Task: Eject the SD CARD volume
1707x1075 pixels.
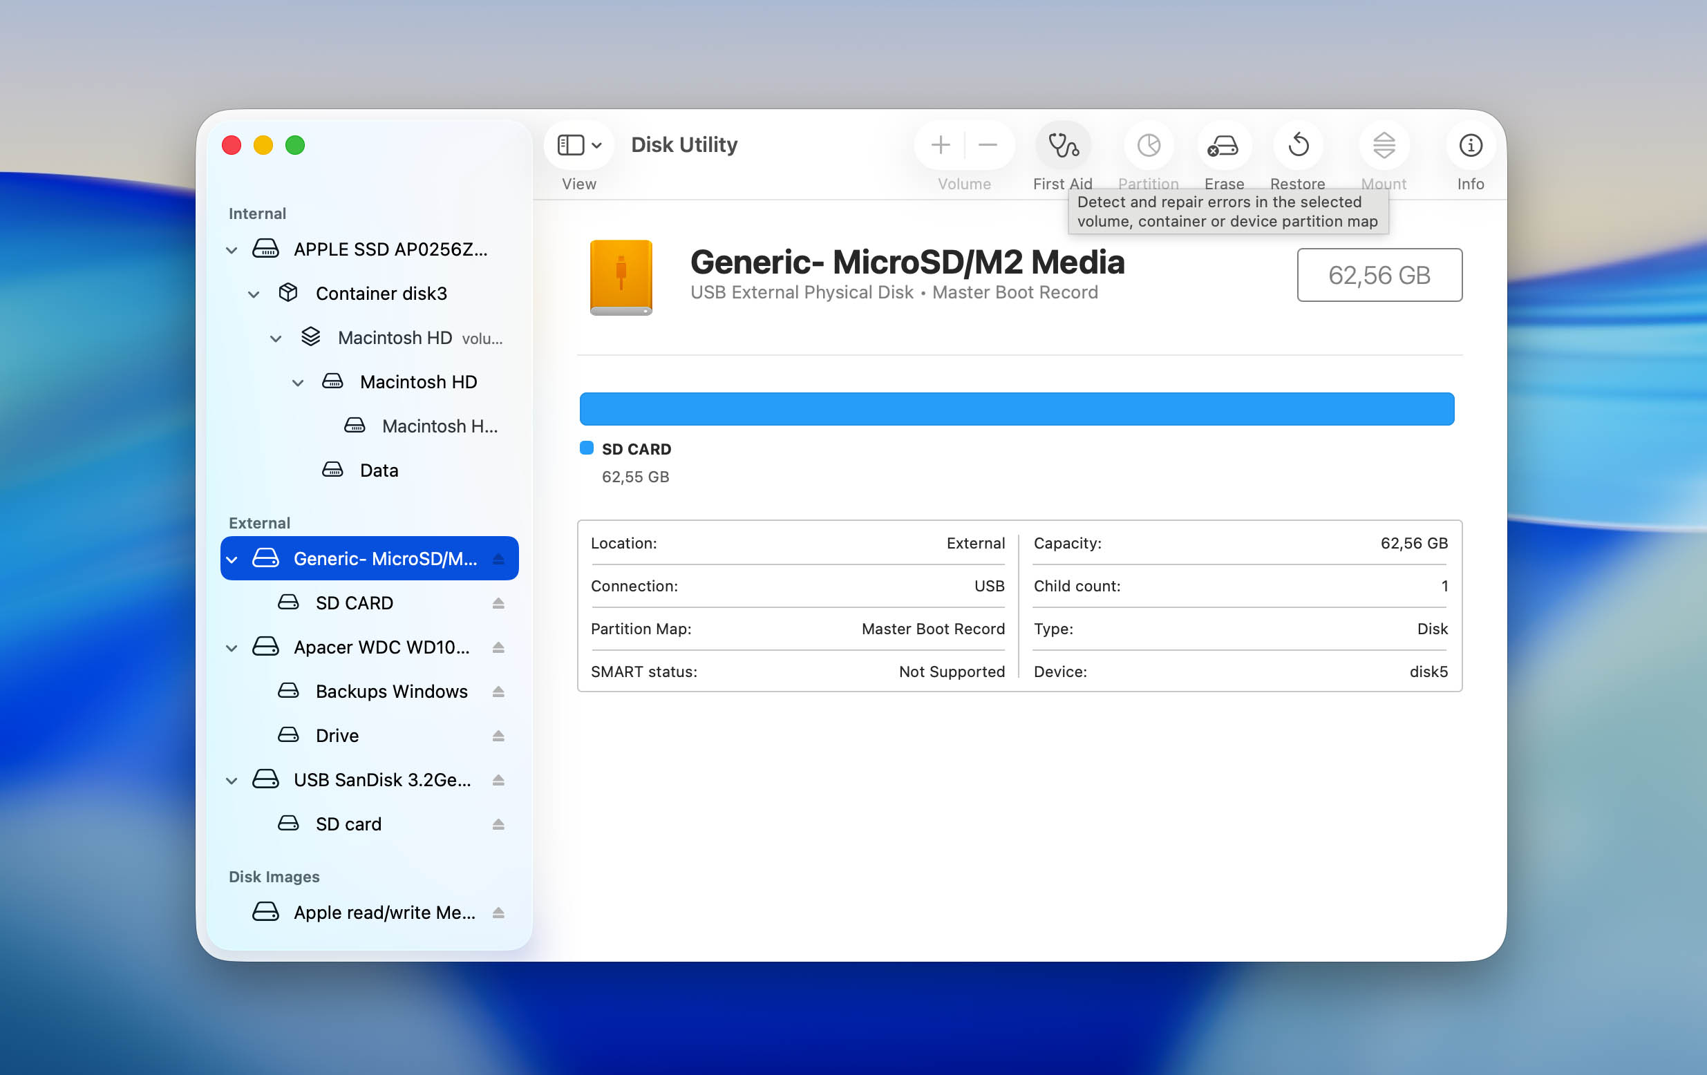Action: (x=498, y=603)
